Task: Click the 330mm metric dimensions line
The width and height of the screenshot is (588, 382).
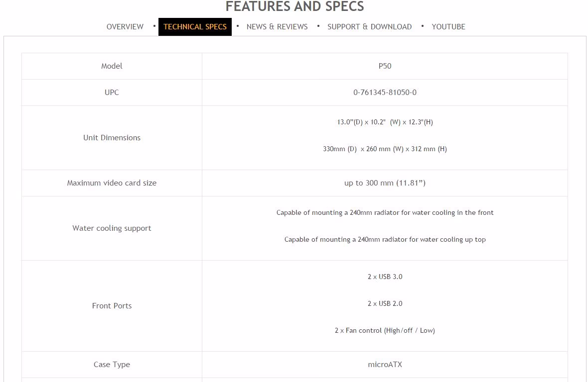Action: coord(385,149)
